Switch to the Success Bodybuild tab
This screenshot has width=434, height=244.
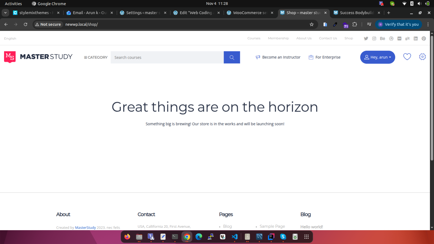click(356, 13)
